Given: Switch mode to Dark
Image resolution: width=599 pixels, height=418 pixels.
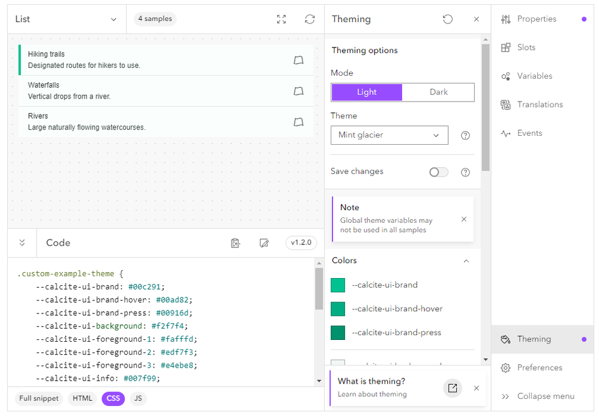Looking at the screenshot, I should [438, 92].
